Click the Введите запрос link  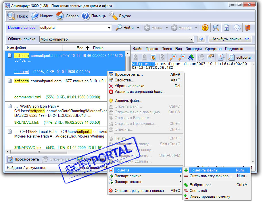coord(22,28)
